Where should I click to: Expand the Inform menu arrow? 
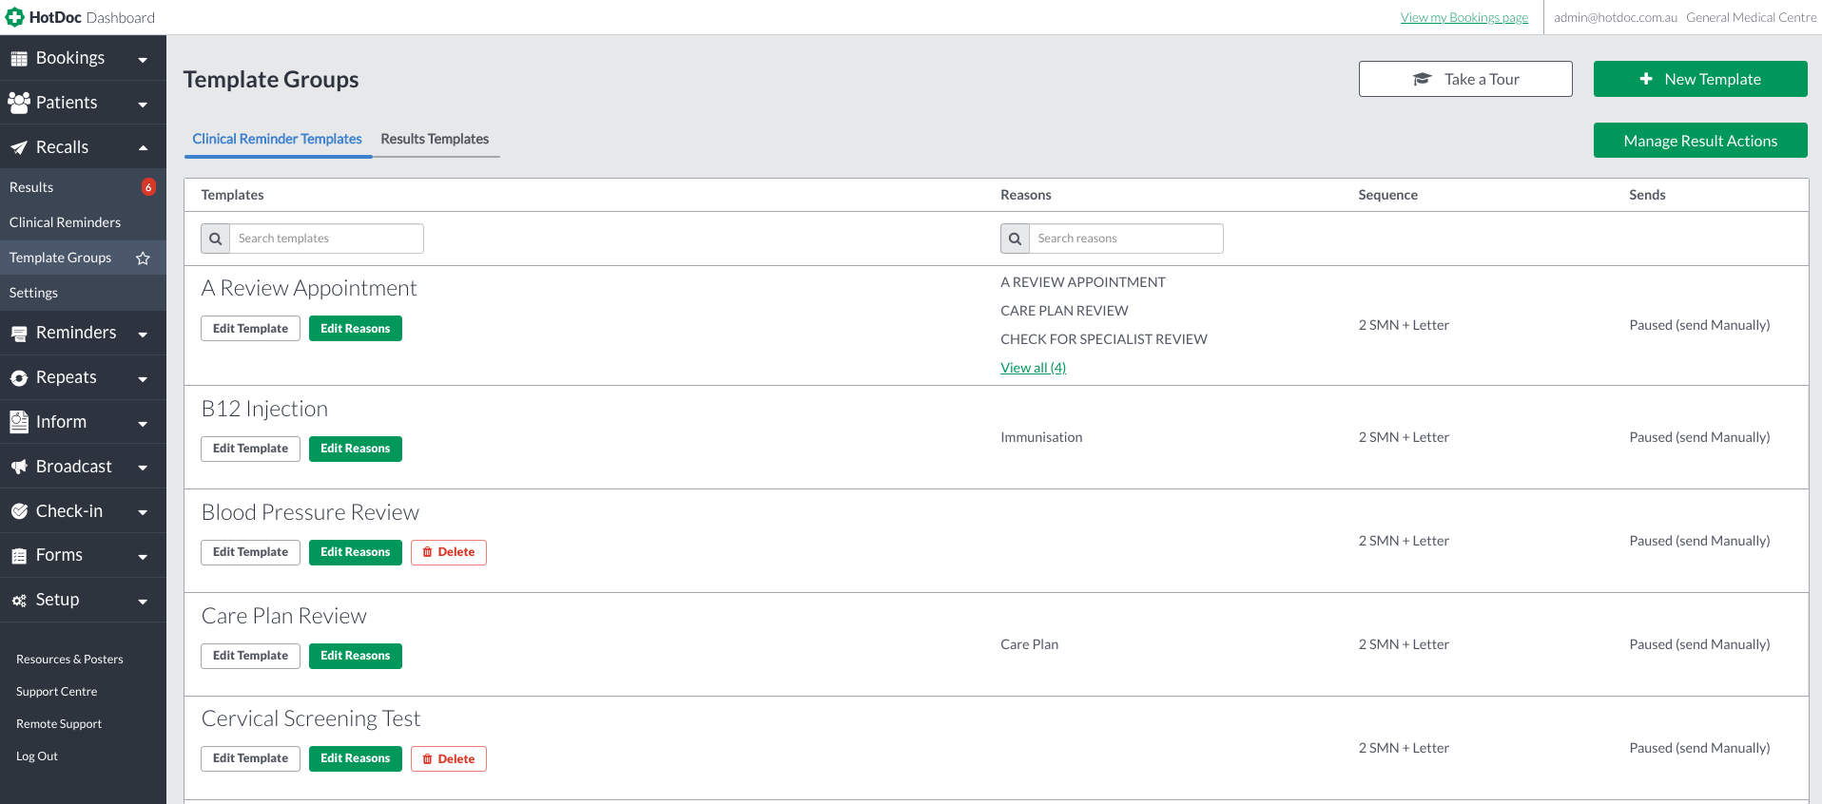[143, 424]
